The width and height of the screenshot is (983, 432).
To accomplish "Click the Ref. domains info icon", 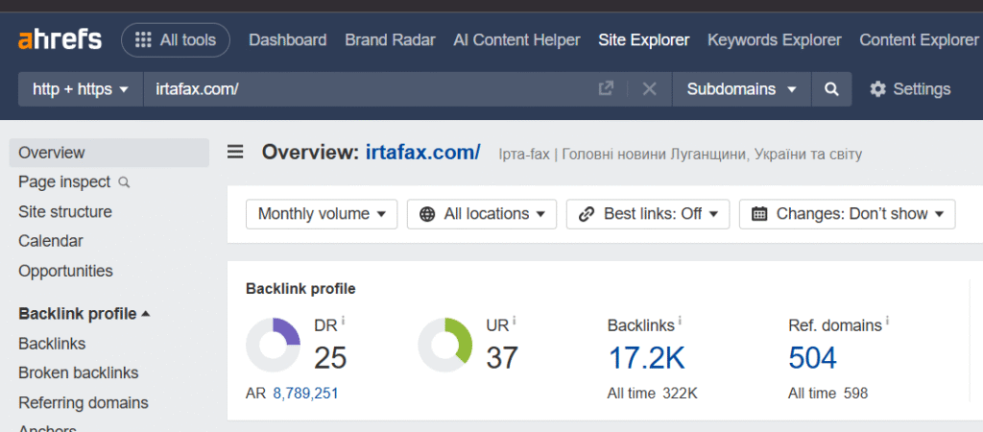I will click(887, 321).
